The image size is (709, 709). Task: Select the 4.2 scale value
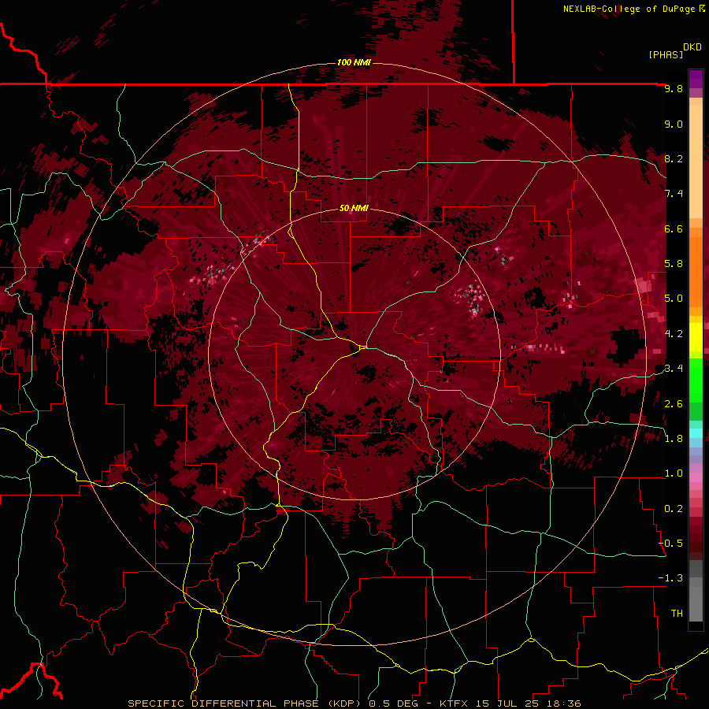coord(674,334)
